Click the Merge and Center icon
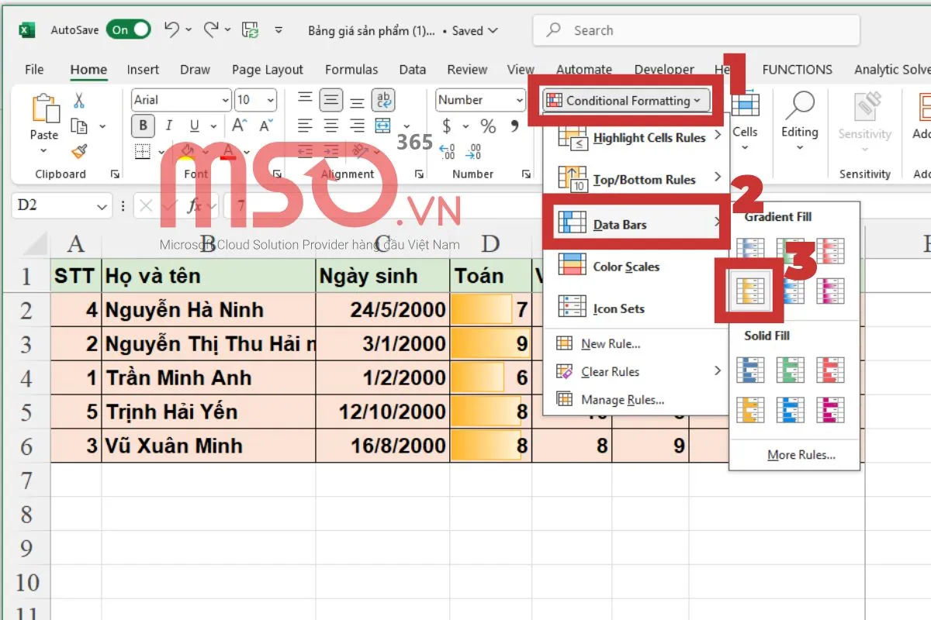Image resolution: width=931 pixels, height=620 pixels. (382, 126)
